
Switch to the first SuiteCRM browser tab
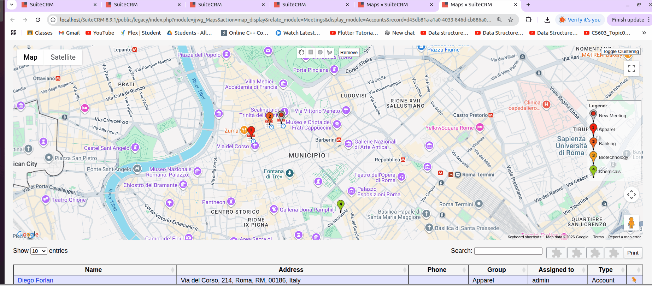coord(59,5)
